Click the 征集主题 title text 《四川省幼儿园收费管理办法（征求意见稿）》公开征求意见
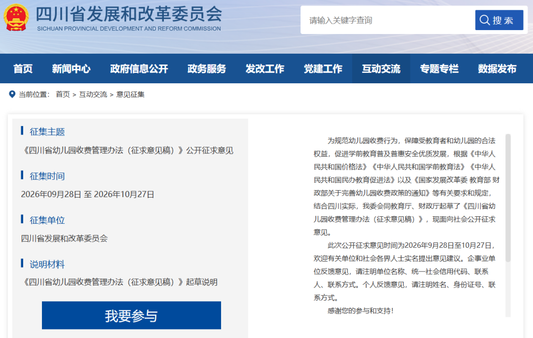The height and width of the screenshot is (338, 533). coord(127,150)
